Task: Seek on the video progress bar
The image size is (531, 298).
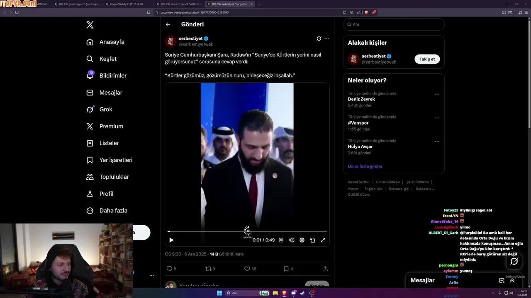Action: tap(247, 231)
